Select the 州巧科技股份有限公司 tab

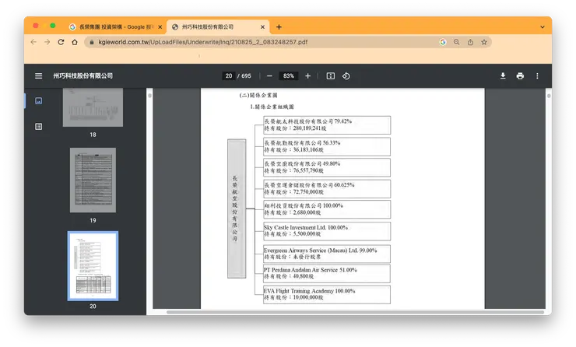coord(218,26)
